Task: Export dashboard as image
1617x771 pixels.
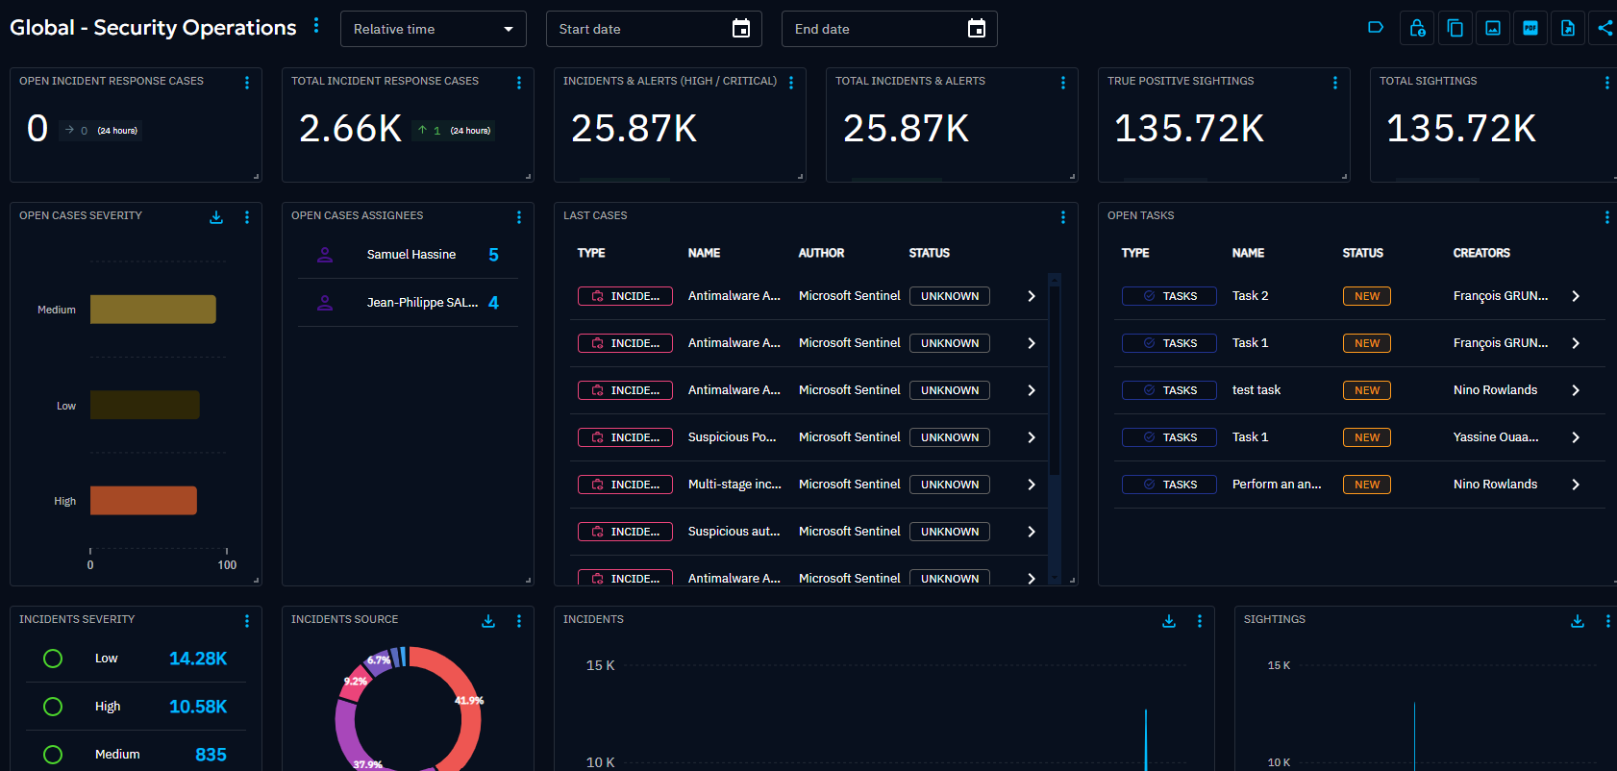Action: click(x=1493, y=28)
